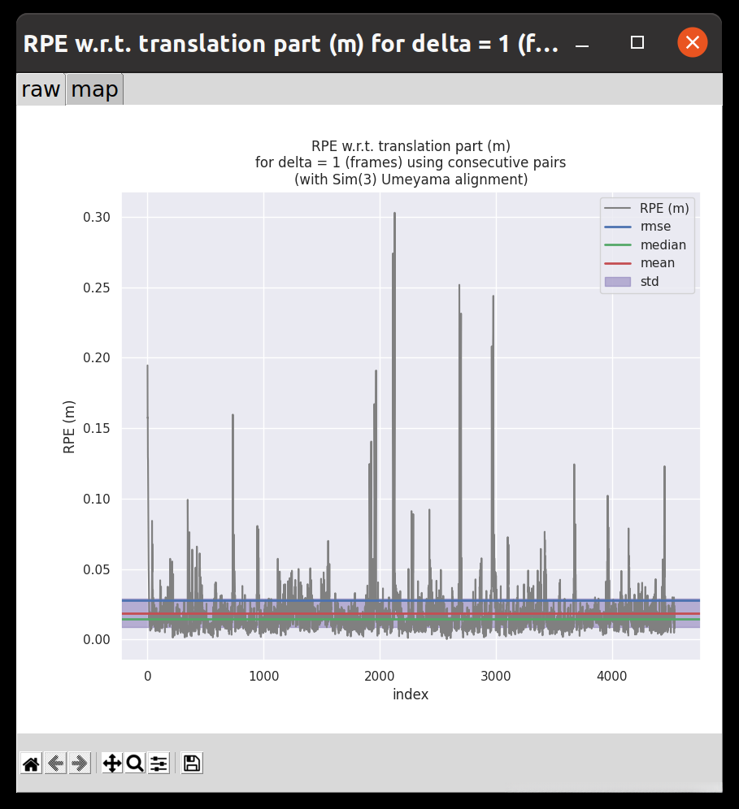Select the Zoom magnifier tool

coord(135,763)
